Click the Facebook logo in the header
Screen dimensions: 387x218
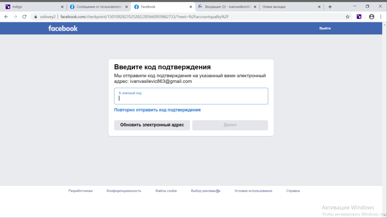tap(63, 28)
